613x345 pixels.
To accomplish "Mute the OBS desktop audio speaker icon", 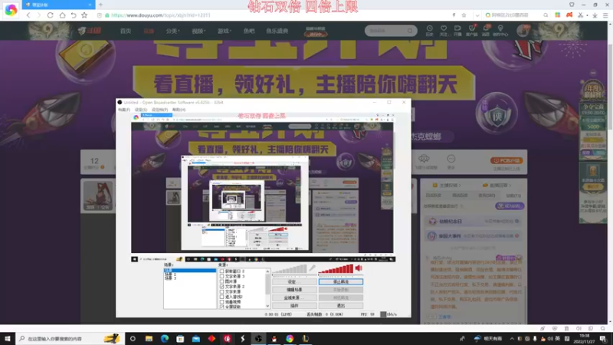I will (x=359, y=268).
